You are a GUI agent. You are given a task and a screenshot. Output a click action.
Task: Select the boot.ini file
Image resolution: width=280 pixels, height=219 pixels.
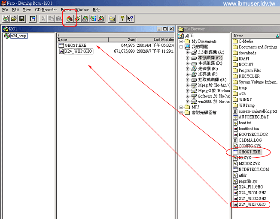click(x=245, y=123)
